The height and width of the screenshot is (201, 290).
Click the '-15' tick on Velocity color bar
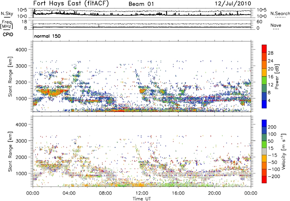coord(272,155)
